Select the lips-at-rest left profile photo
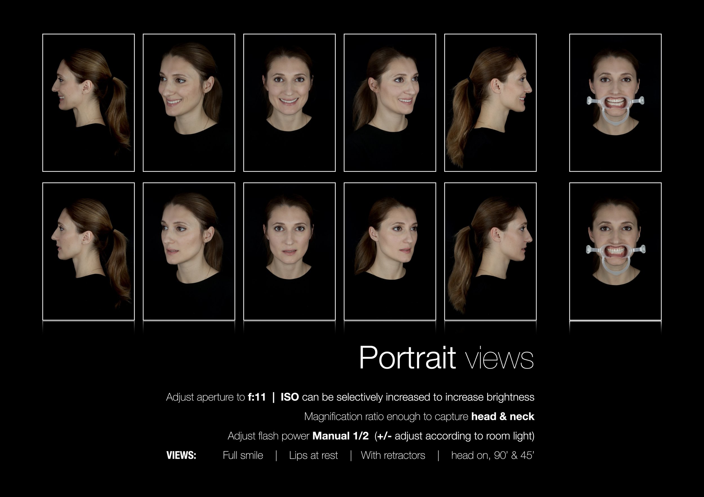The width and height of the screenshot is (704, 497). [88, 251]
